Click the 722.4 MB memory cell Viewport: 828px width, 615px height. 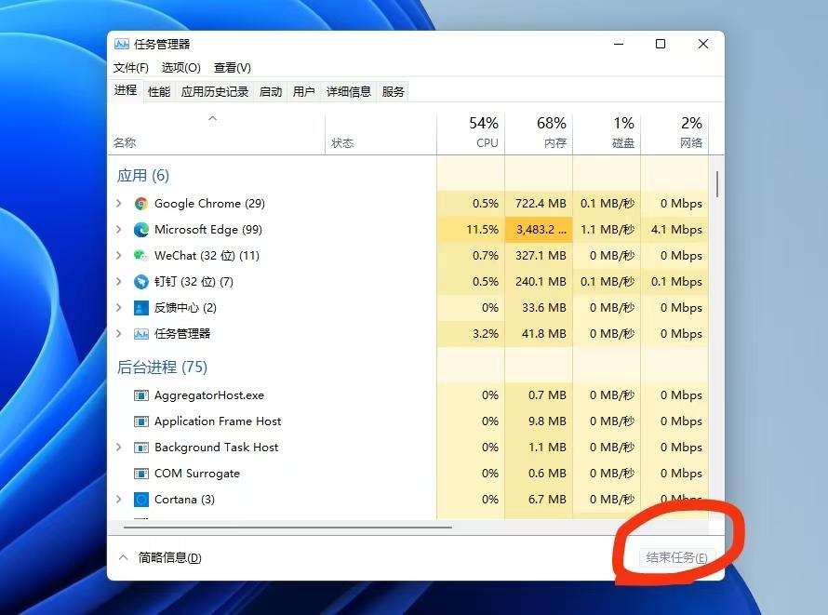click(540, 204)
